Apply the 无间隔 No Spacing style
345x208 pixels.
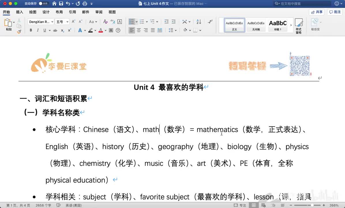256,25
